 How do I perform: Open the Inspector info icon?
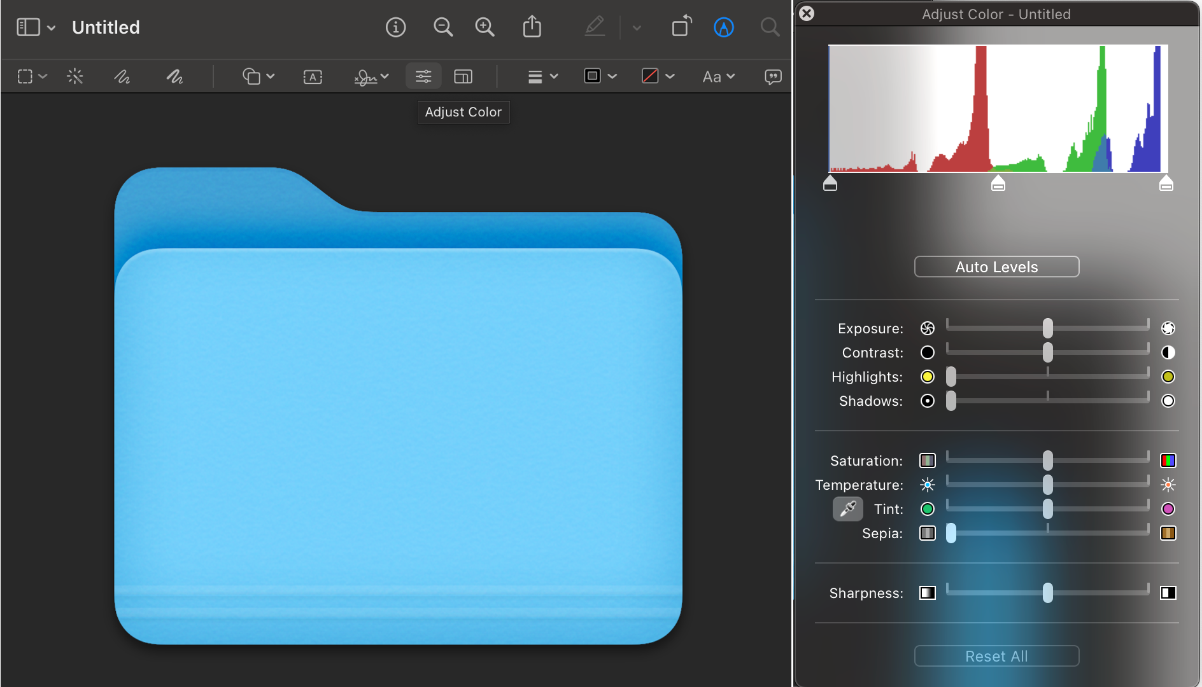pos(395,27)
